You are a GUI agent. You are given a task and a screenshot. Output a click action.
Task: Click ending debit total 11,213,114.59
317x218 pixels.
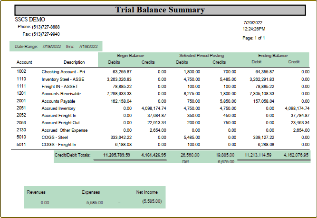point(258,155)
